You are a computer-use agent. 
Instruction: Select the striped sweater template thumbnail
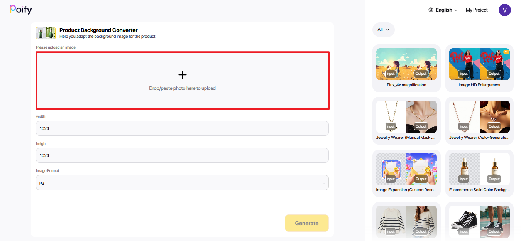click(406, 221)
